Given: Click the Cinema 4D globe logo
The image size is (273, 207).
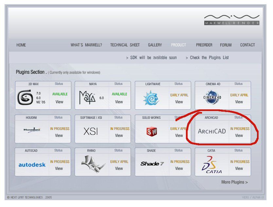Looking at the screenshot, I should click(212, 97).
